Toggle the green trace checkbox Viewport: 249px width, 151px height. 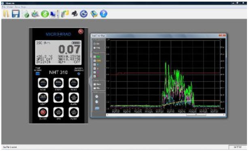(95, 57)
